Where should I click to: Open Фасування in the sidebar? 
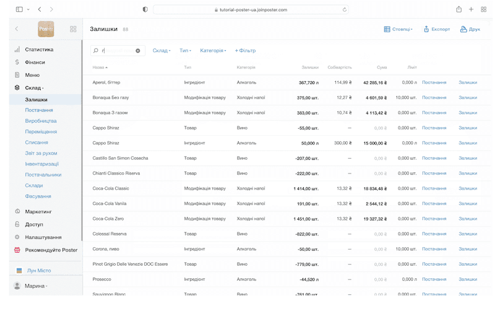point(38,196)
